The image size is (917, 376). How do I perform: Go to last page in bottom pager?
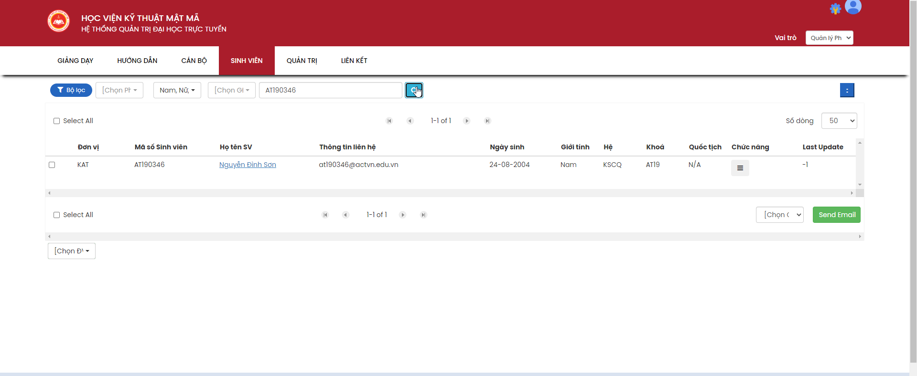423,215
